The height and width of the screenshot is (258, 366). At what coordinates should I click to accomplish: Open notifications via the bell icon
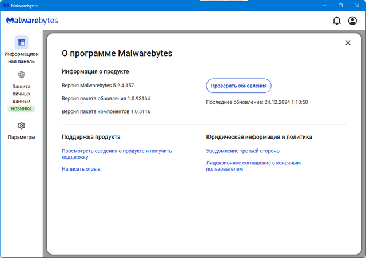[x=336, y=21]
